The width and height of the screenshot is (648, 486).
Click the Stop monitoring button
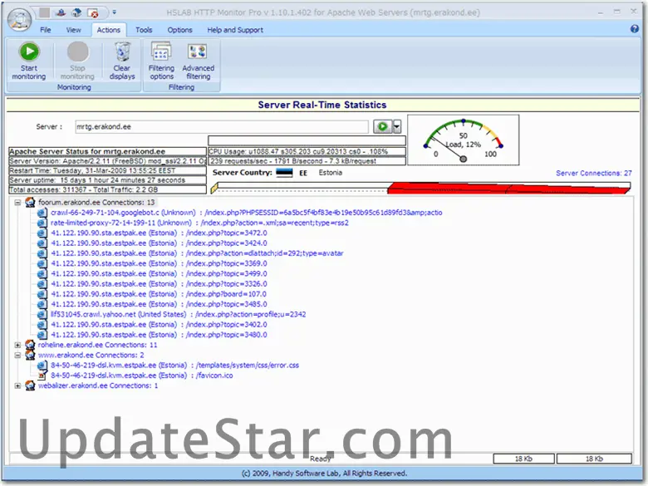77,61
